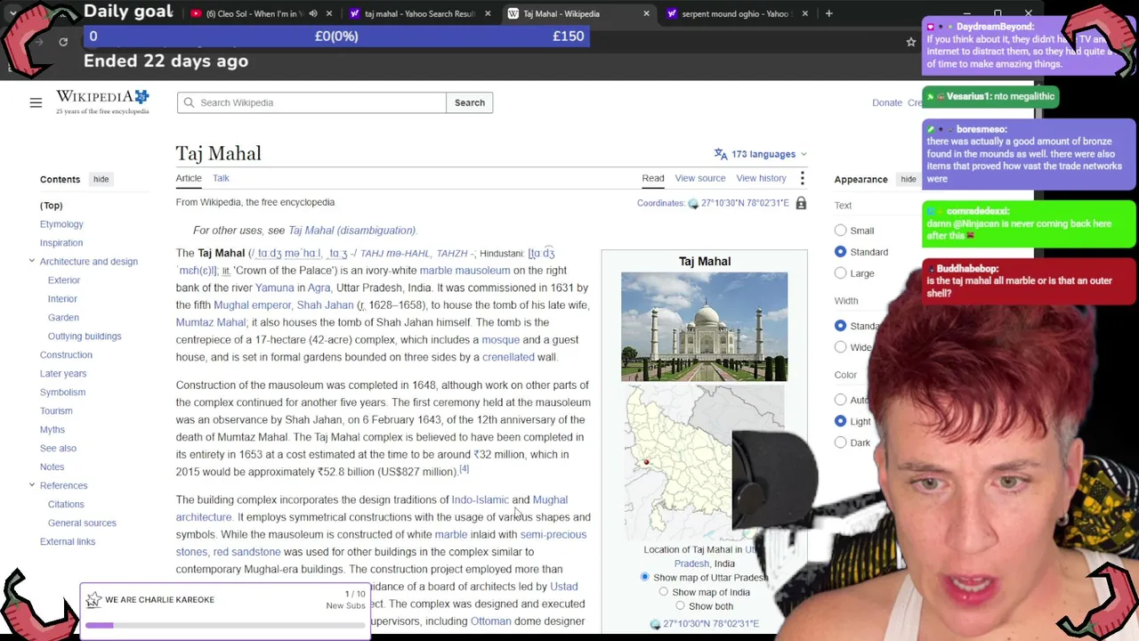Choose Wide page width
This screenshot has width=1139, height=641.
pyautogui.click(x=840, y=347)
